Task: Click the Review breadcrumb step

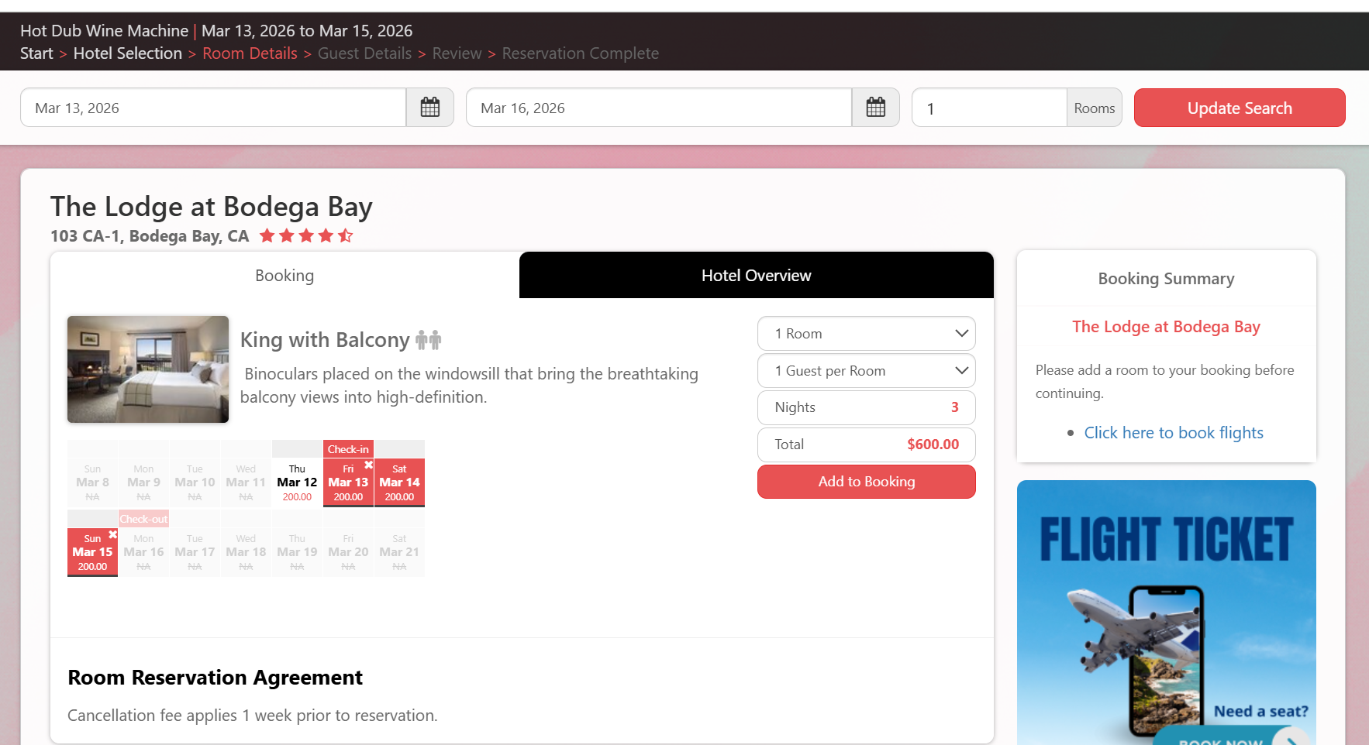Action: point(457,53)
